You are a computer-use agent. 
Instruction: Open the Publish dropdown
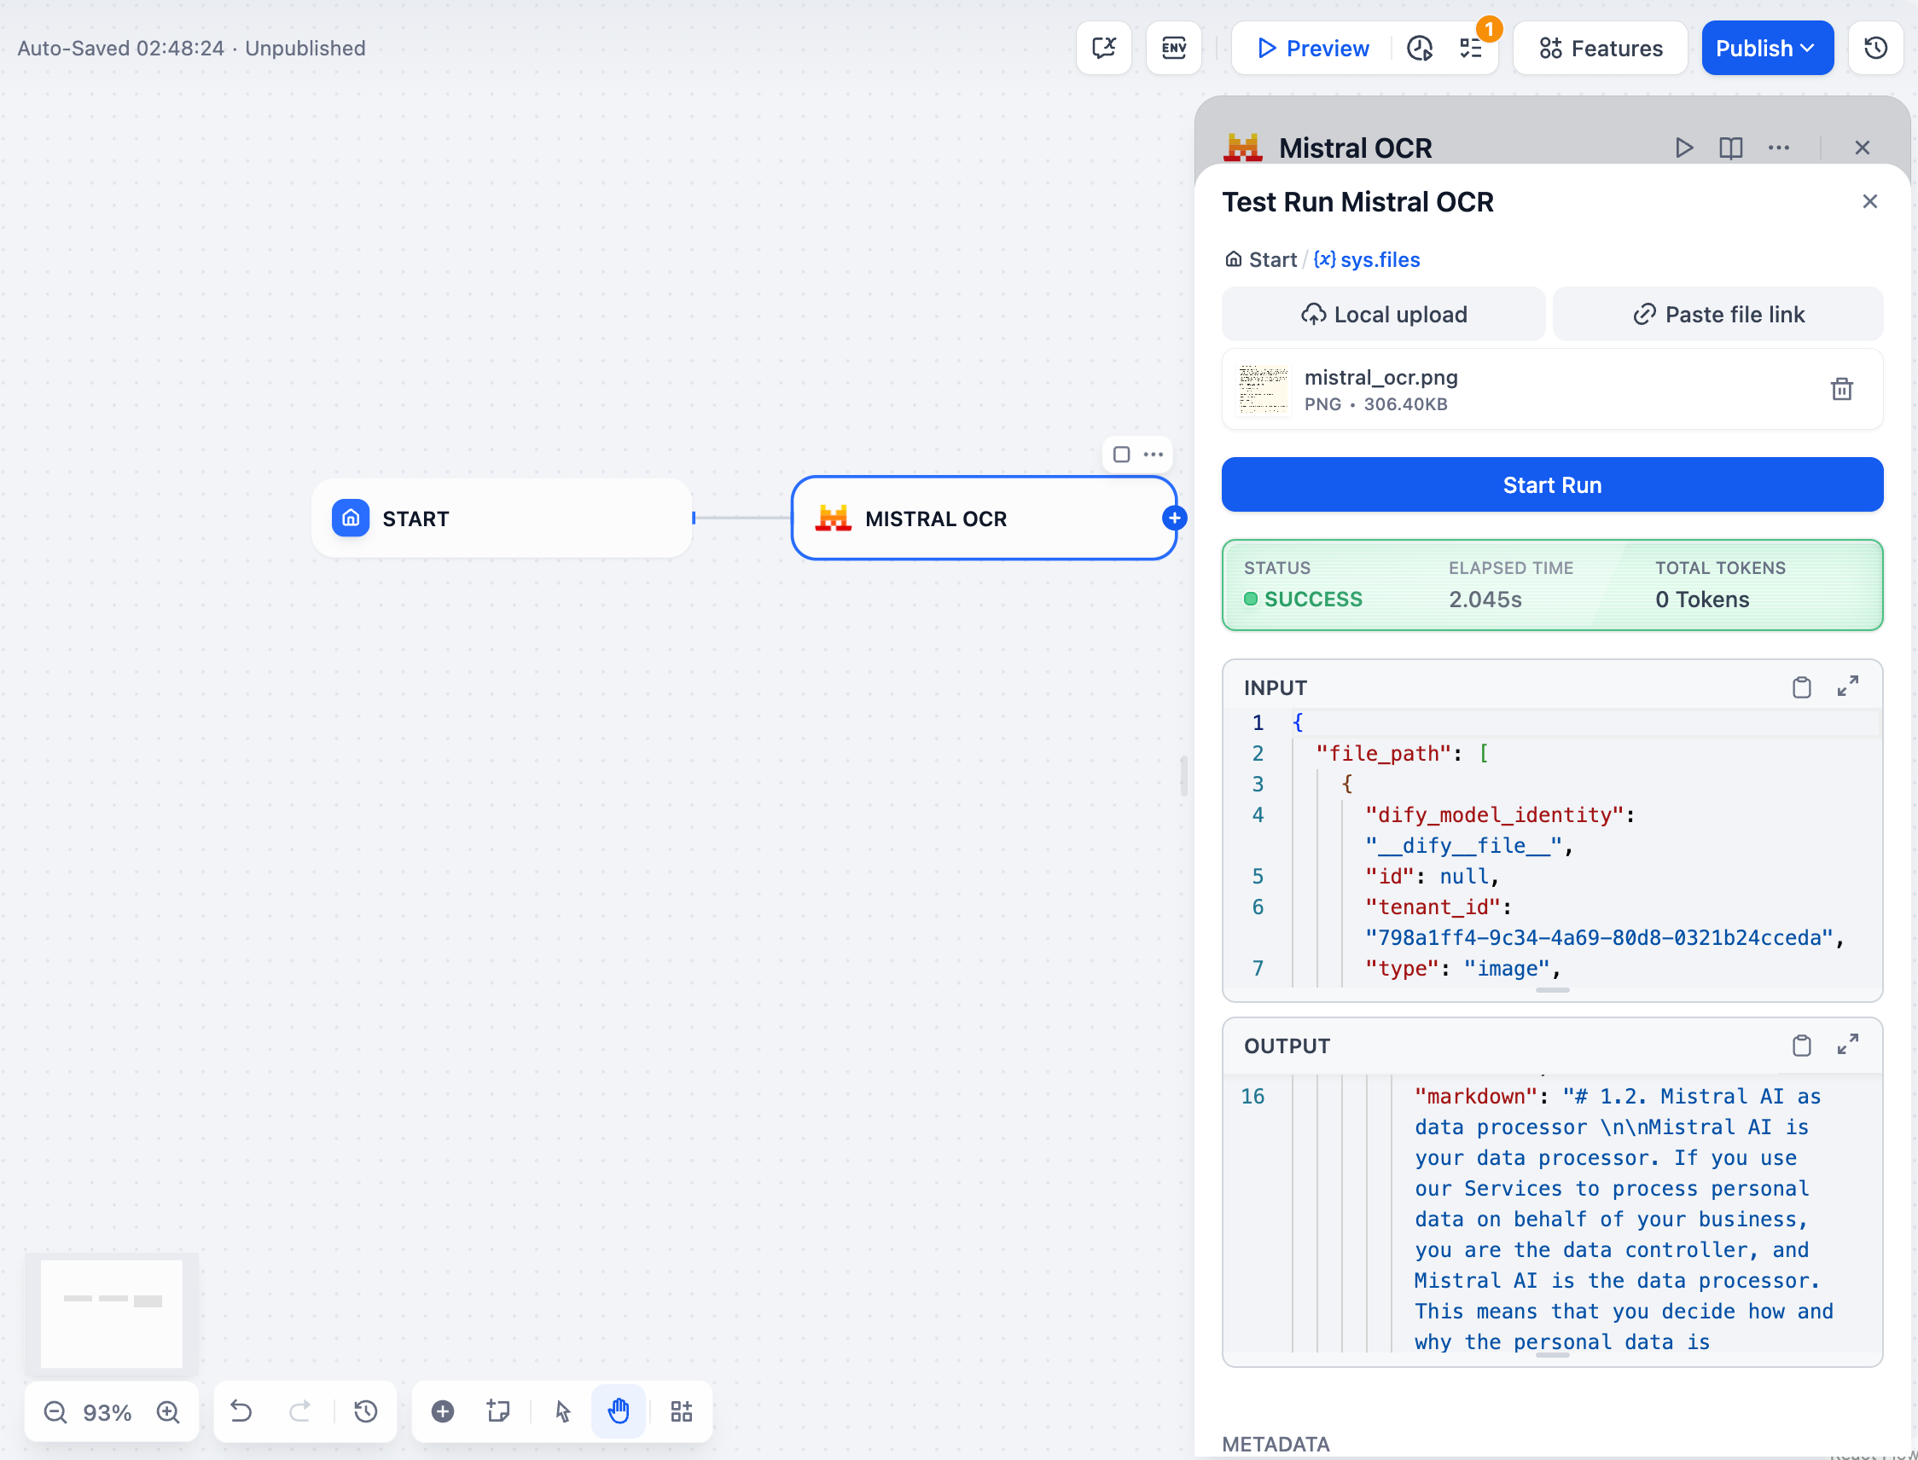(x=1766, y=48)
